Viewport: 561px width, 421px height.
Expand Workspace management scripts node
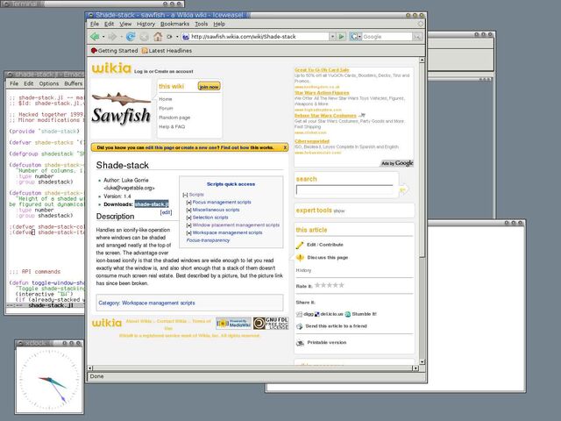click(189, 233)
